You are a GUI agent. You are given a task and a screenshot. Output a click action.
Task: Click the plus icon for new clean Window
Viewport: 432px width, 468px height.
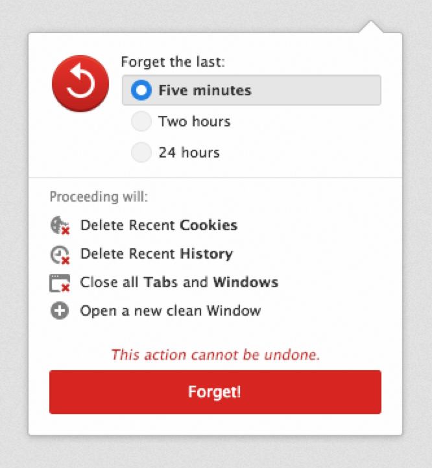click(60, 310)
